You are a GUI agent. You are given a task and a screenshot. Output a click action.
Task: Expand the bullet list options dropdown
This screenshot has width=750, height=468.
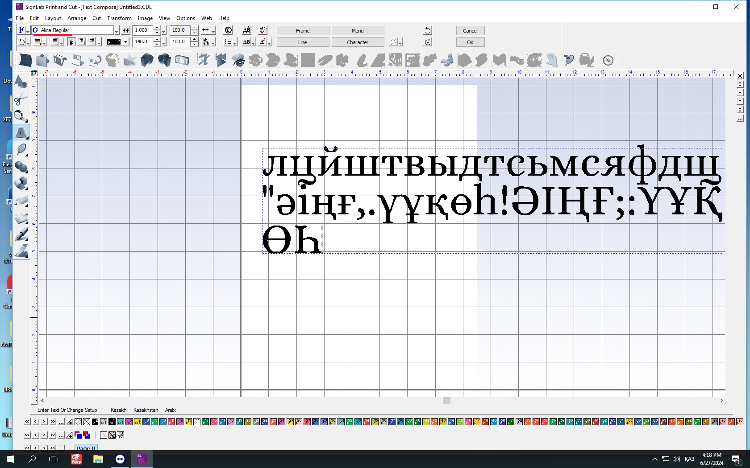click(x=235, y=42)
